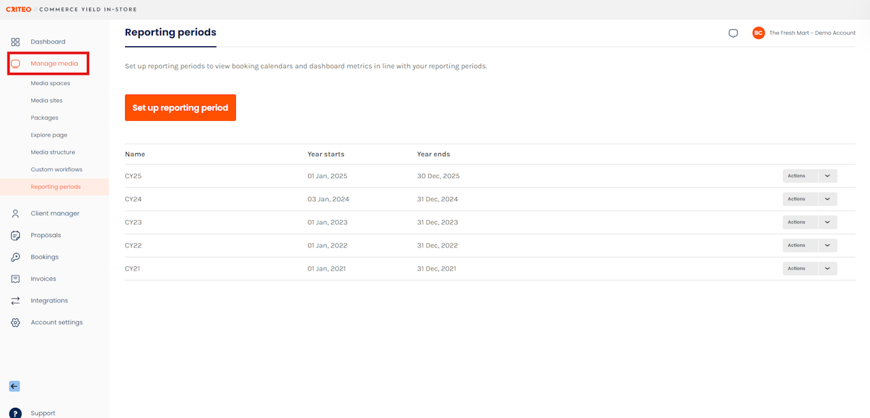Click the Invoices icon in sidebar
This screenshot has height=418, width=870.
16,279
